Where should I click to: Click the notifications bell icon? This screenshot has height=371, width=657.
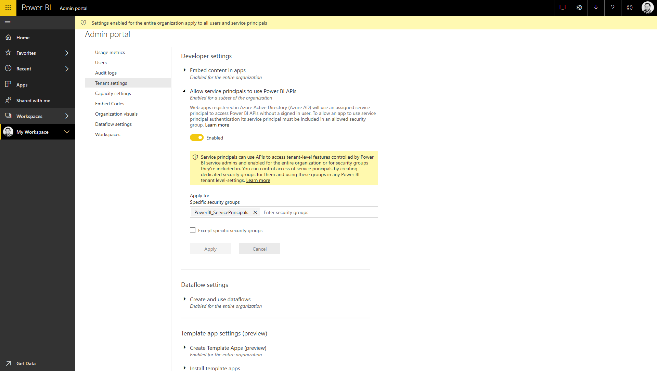562,8
